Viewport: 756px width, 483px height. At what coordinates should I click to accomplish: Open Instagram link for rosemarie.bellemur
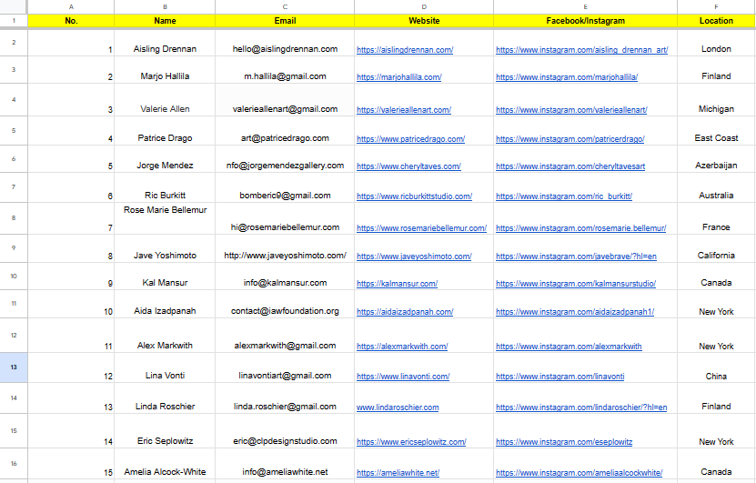click(x=580, y=228)
